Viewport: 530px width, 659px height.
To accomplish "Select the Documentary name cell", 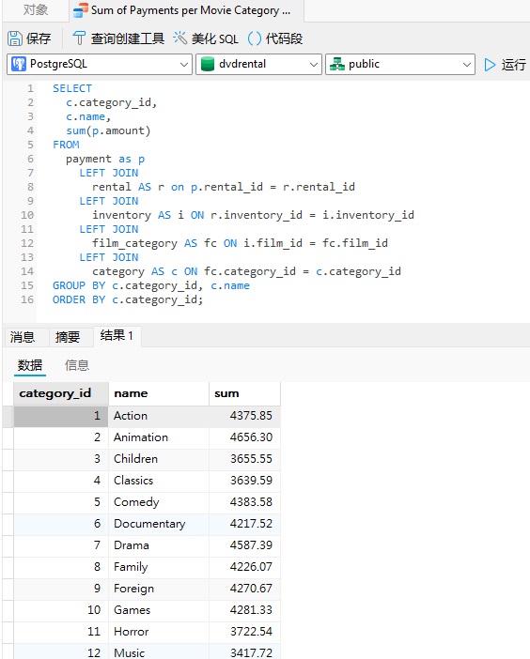I will [x=159, y=524].
